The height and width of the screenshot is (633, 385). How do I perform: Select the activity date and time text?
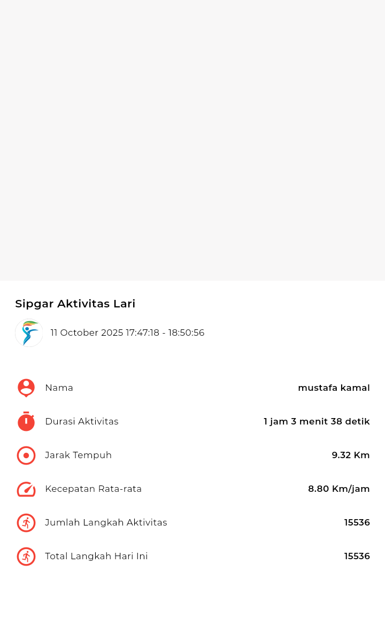click(127, 333)
